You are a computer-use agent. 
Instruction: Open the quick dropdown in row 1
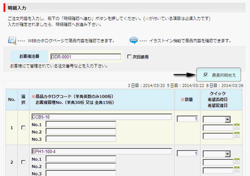click(x=216, y=119)
